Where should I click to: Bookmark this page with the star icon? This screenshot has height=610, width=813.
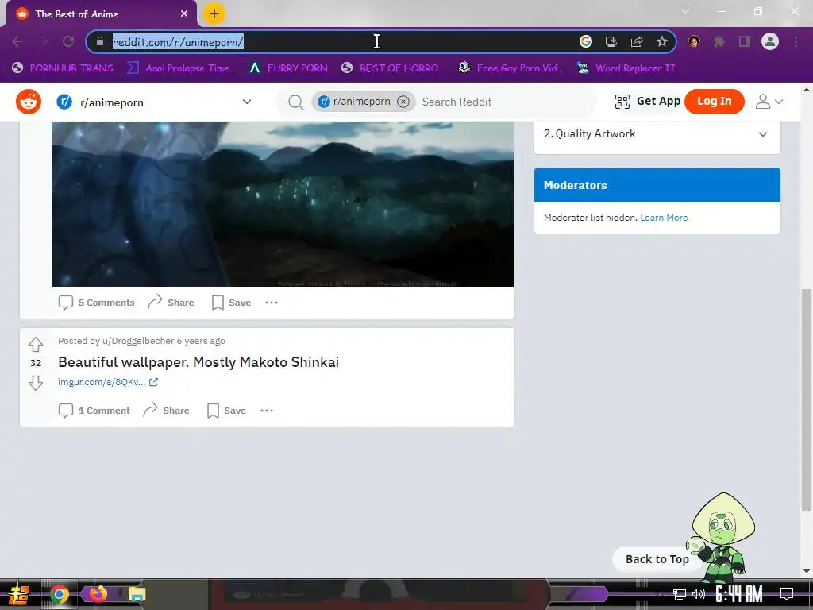pos(661,41)
